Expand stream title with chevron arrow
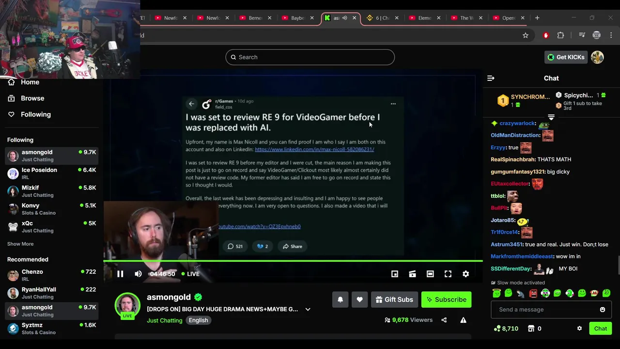 click(308, 309)
